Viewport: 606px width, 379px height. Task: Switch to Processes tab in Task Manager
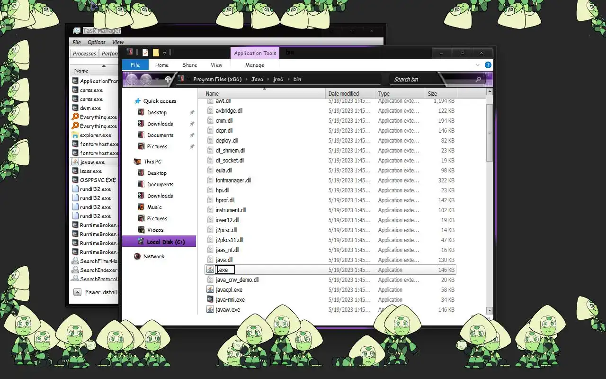tap(84, 54)
